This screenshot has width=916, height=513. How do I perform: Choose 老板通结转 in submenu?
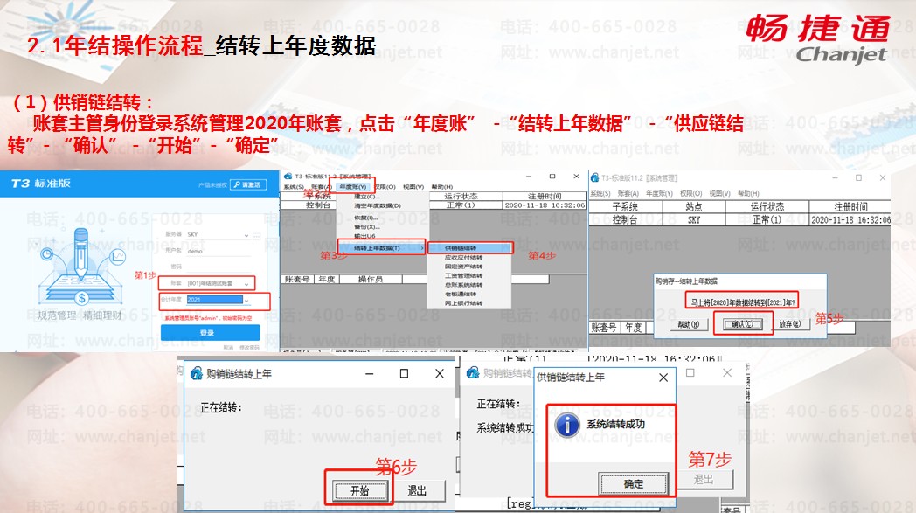(461, 294)
